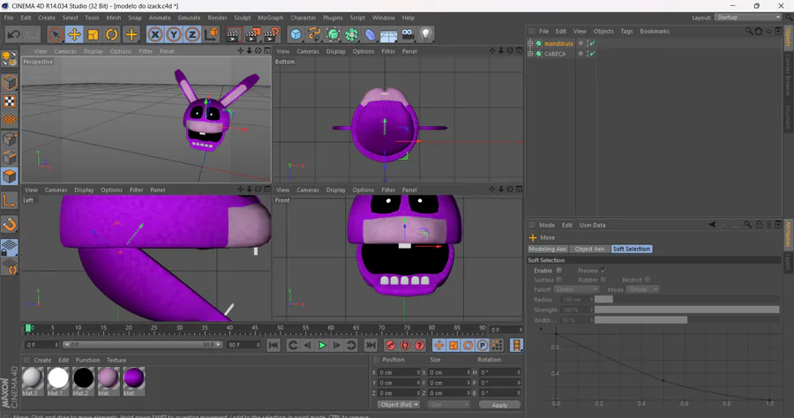Click the Record Active Objects red button

pos(391,345)
